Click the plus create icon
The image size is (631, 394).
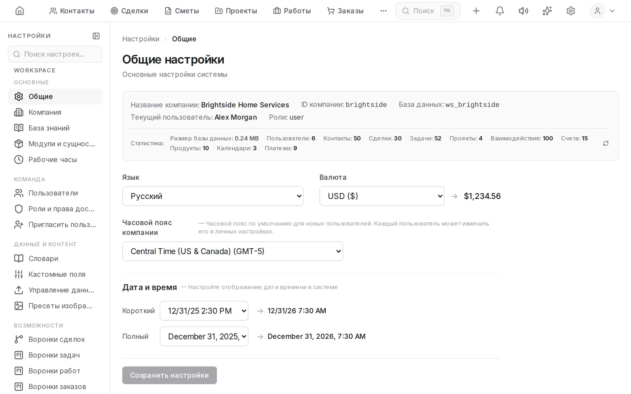click(x=476, y=11)
